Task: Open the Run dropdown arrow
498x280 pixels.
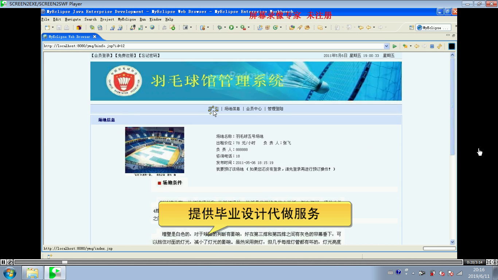Action: tap(237, 27)
